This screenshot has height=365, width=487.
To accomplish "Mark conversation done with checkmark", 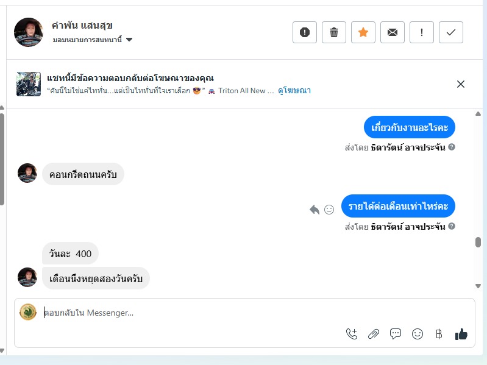I will [x=451, y=32].
